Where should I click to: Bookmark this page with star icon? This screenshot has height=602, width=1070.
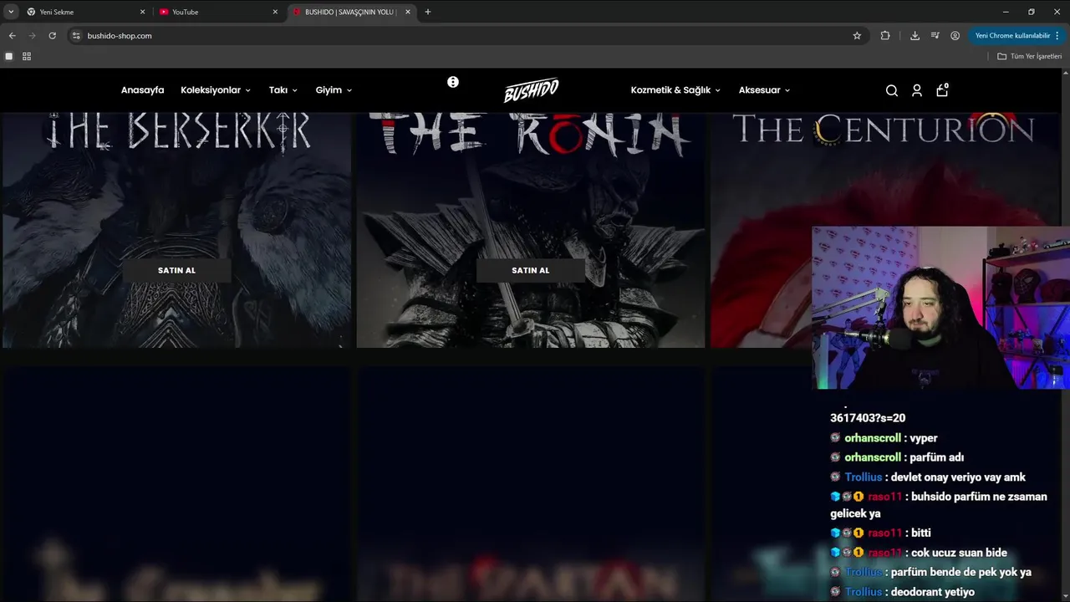(857, 36)
